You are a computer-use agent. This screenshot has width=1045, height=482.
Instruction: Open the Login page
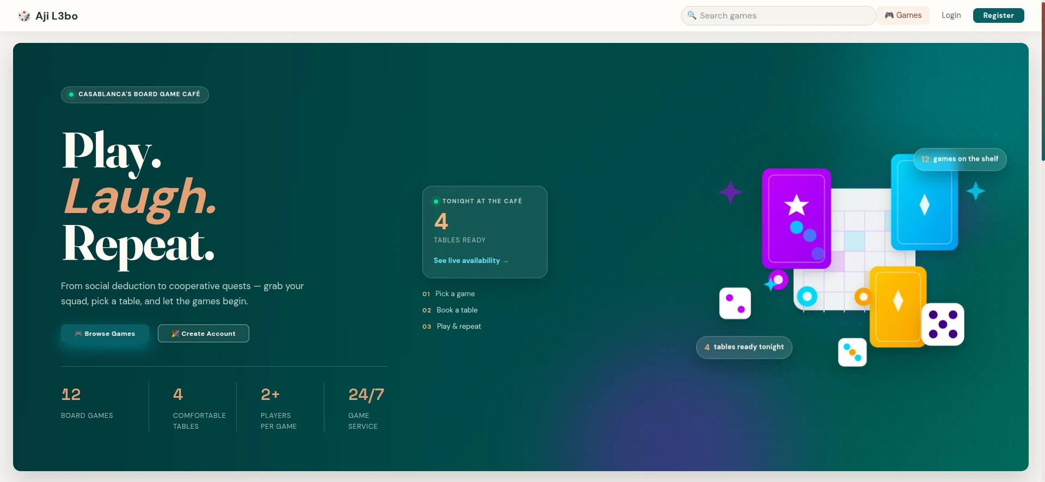[x=951, y=15]
